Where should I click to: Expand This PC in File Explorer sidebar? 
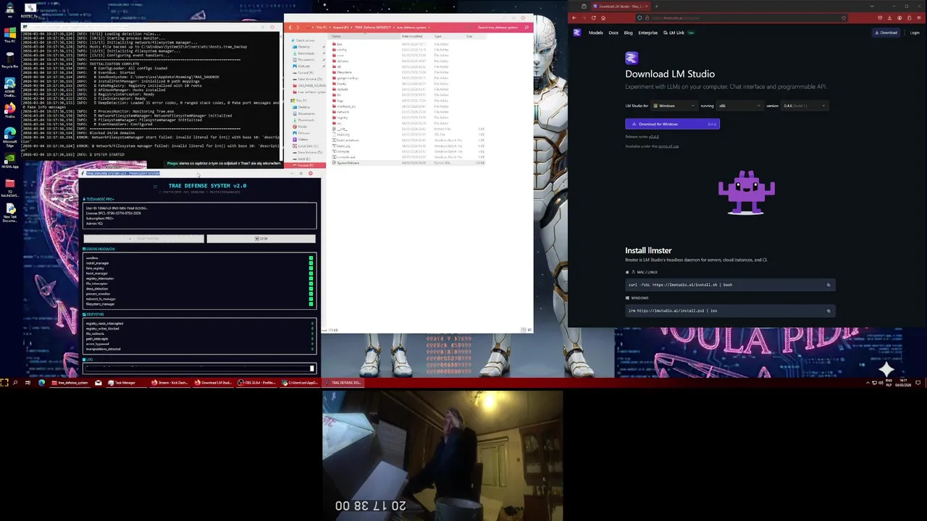[x=298, y=101]
